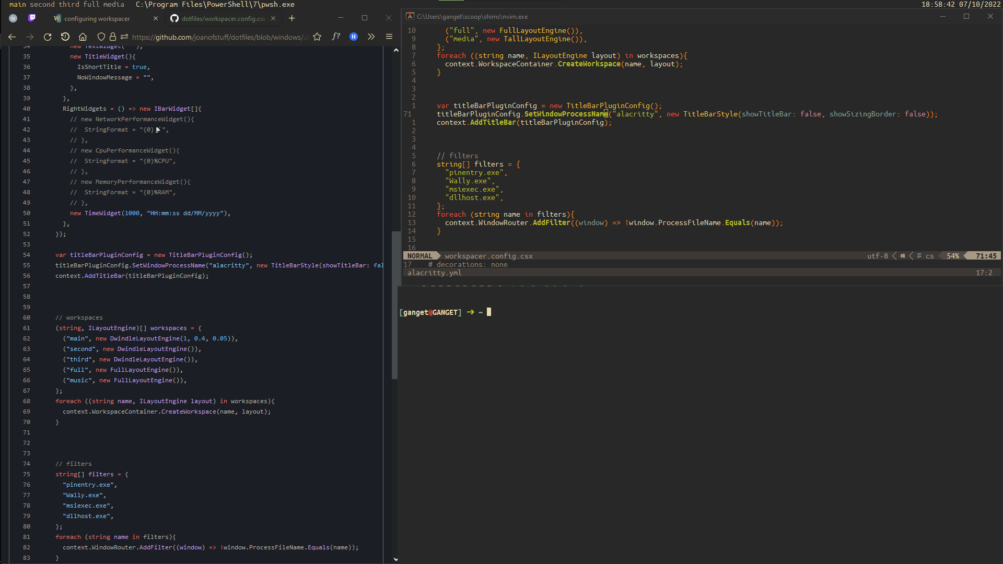Screen dimensions: 1003x564
Task: Click the GitHub logo on the dotfiles tab
Action: (174, 18)
